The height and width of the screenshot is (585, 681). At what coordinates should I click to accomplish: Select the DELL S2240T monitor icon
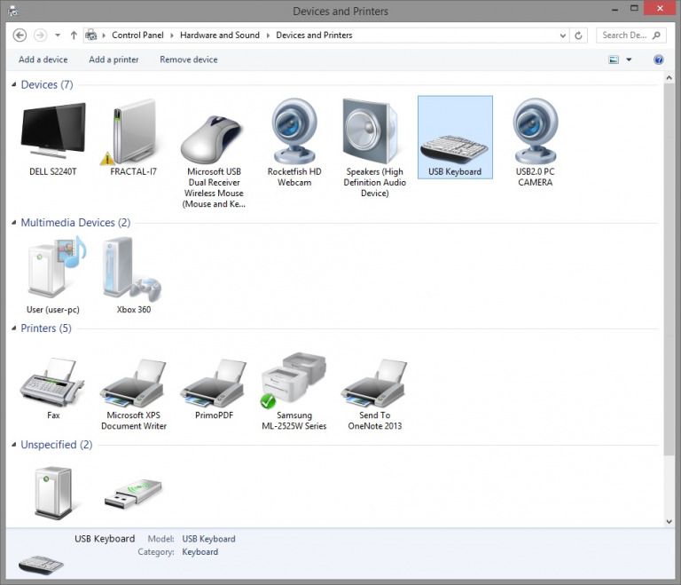53,133
